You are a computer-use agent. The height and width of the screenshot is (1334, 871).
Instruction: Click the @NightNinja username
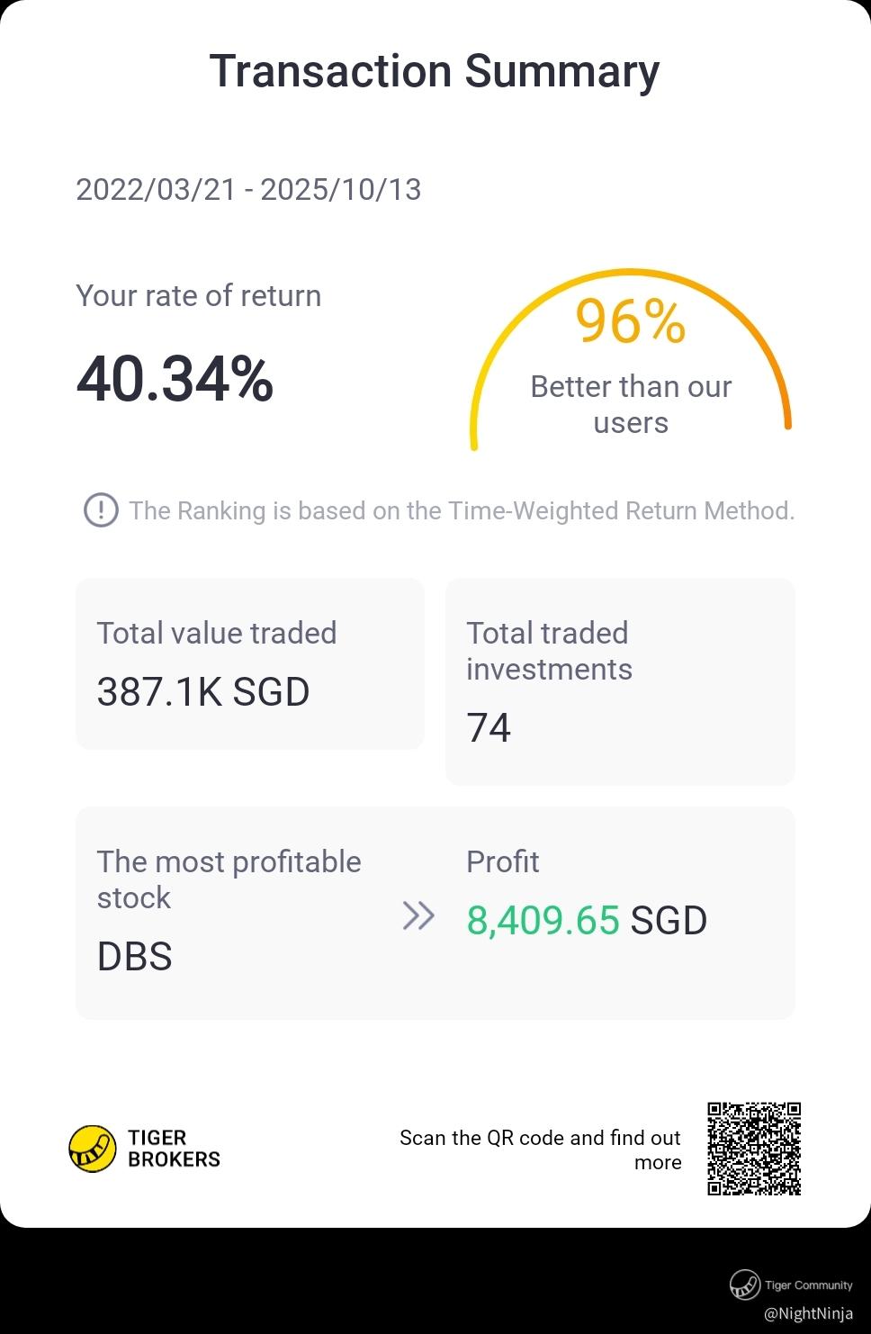point(808,1313)
